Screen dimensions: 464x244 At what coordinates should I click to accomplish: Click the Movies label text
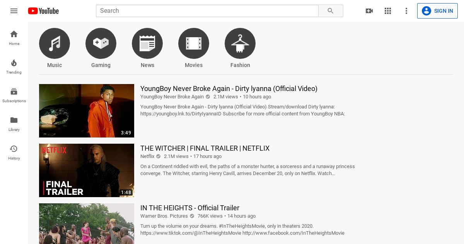(194, 65)
